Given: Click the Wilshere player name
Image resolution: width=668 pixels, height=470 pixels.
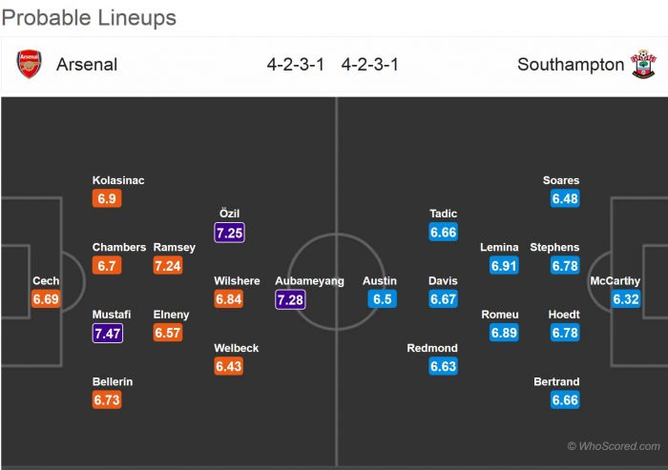Looking at the screenshot, I should (237, 281).
